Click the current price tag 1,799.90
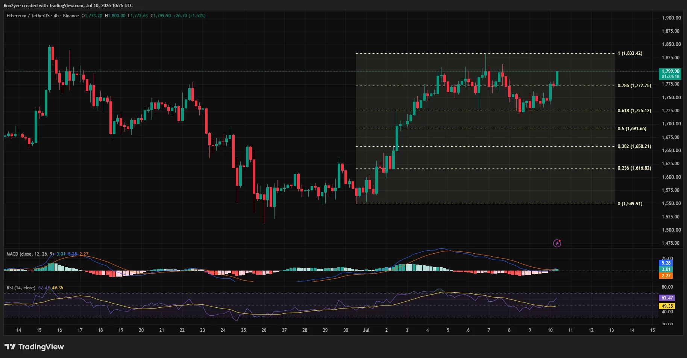 point(670,74)
